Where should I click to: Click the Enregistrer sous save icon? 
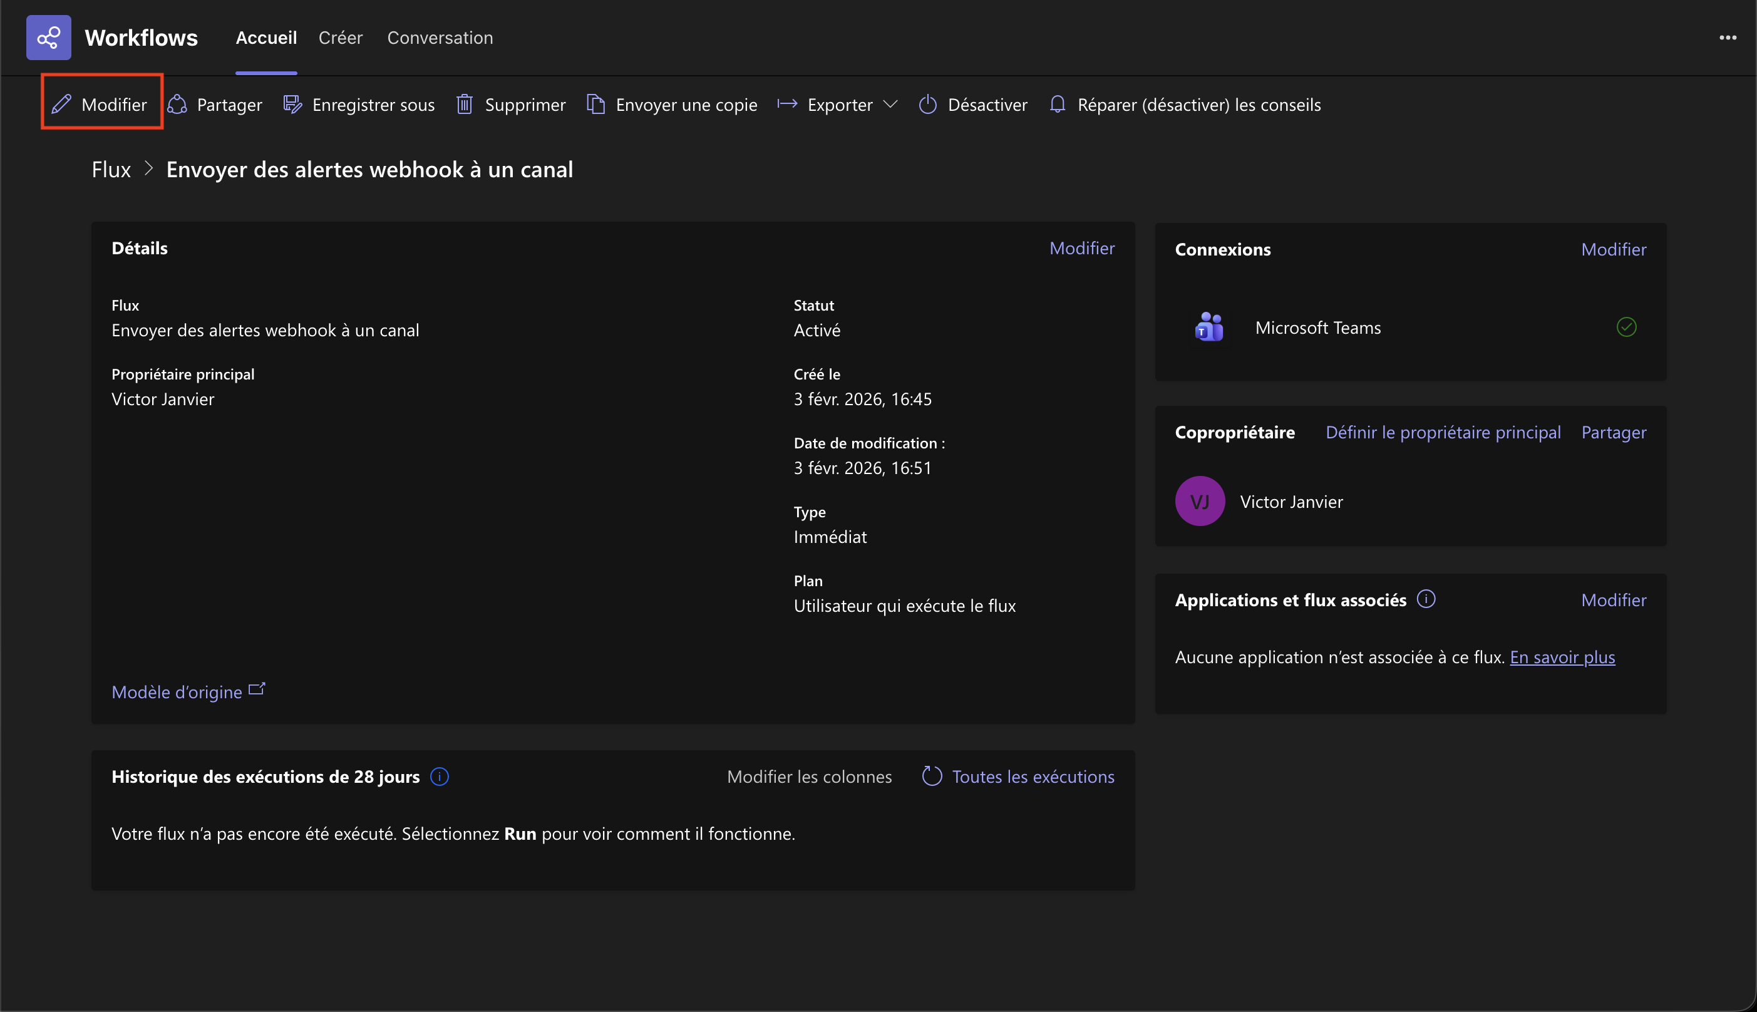click(292, 104)
